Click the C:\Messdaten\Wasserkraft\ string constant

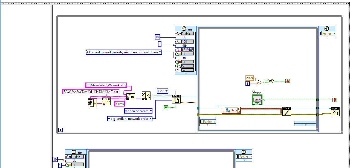pyautogui.click(x=106, y=85)
